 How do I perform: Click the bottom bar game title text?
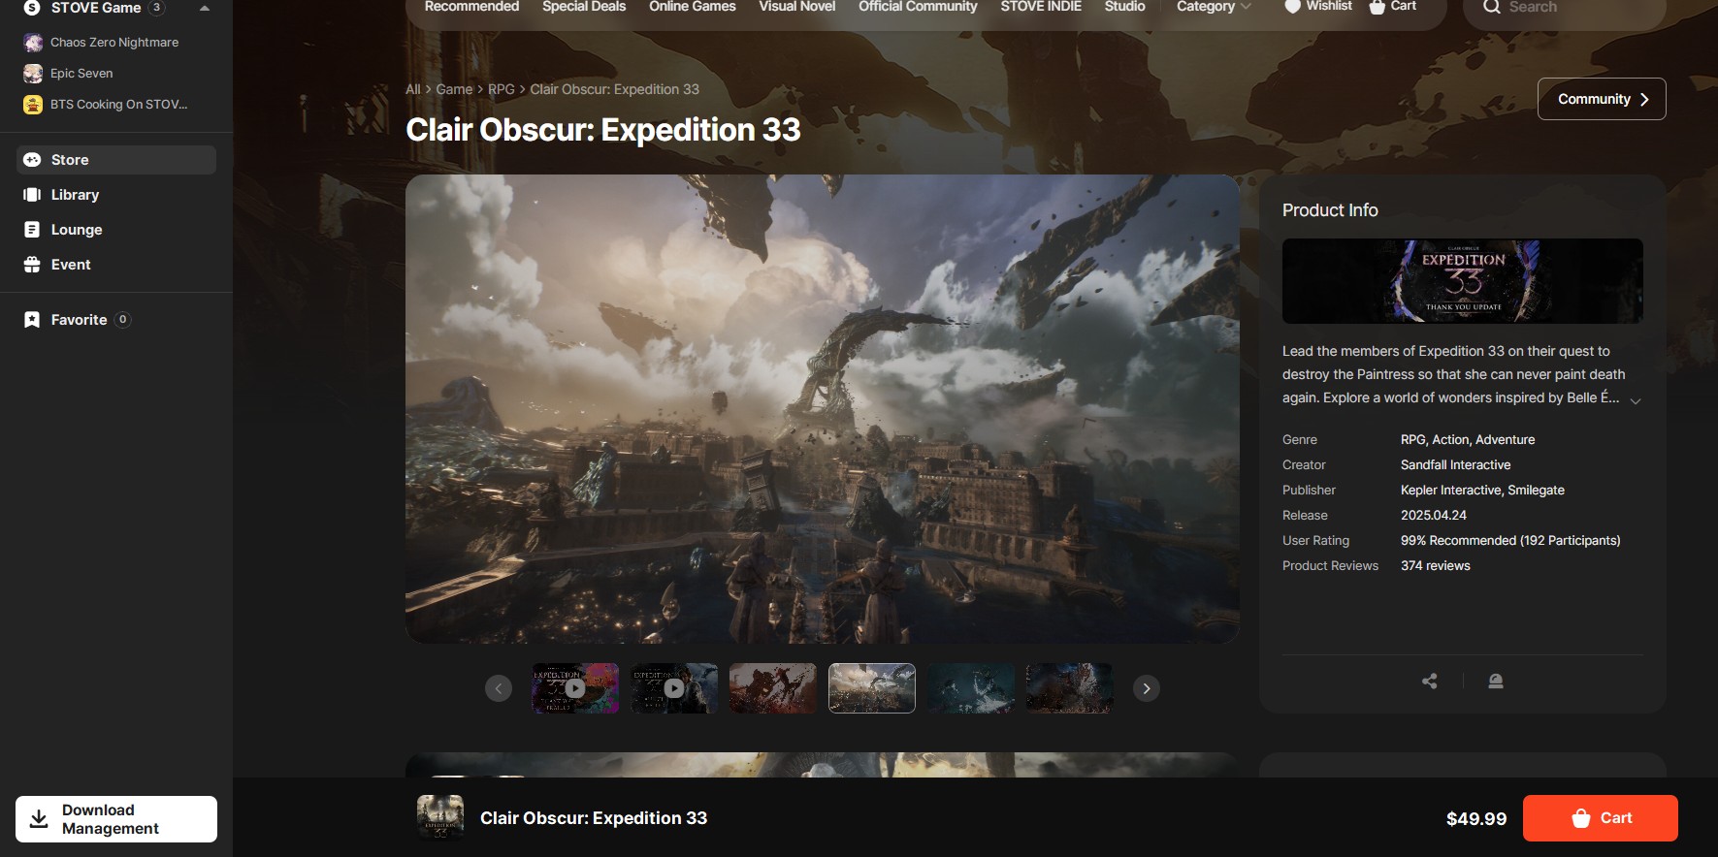coord(594,818)
